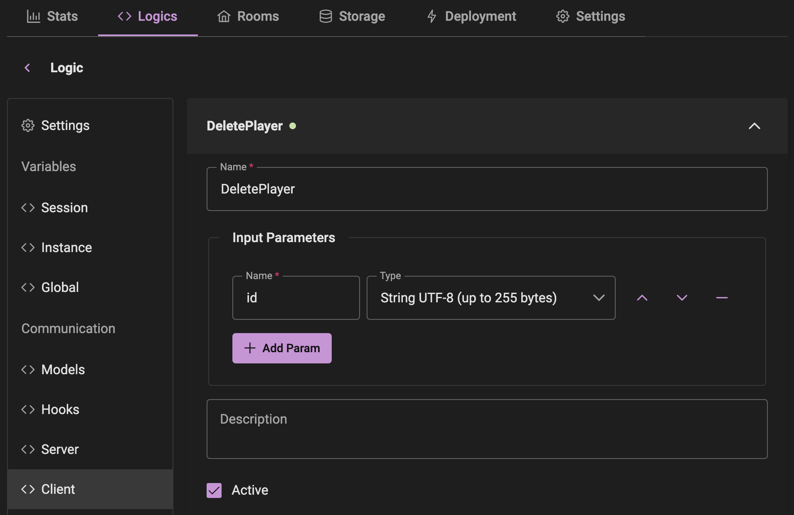The height and width of the screenshot is (515, 794).
Task: Open Hooks in the sidebar
Action: click(90, 410)
